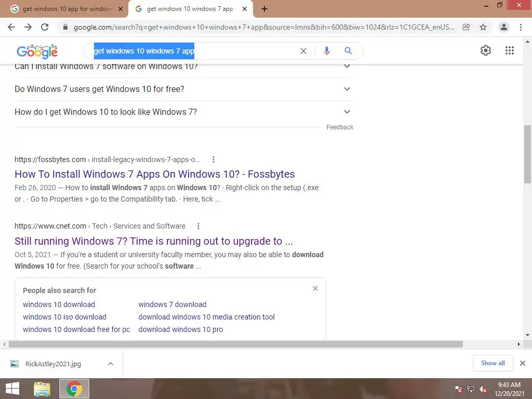The image size is (532, 399).
Task: Start voice search with the microphone icon
Action: [326, 51]
